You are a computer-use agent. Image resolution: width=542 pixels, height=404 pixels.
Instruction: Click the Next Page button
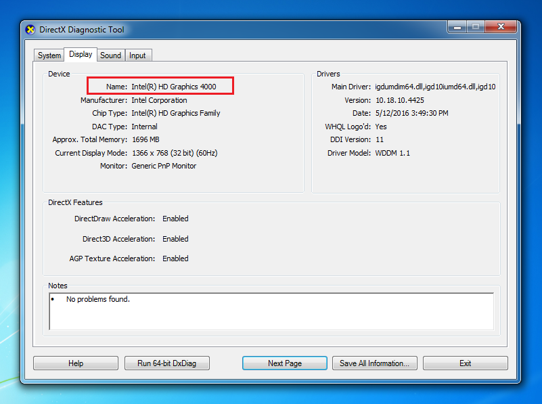(x=284, y=363)
